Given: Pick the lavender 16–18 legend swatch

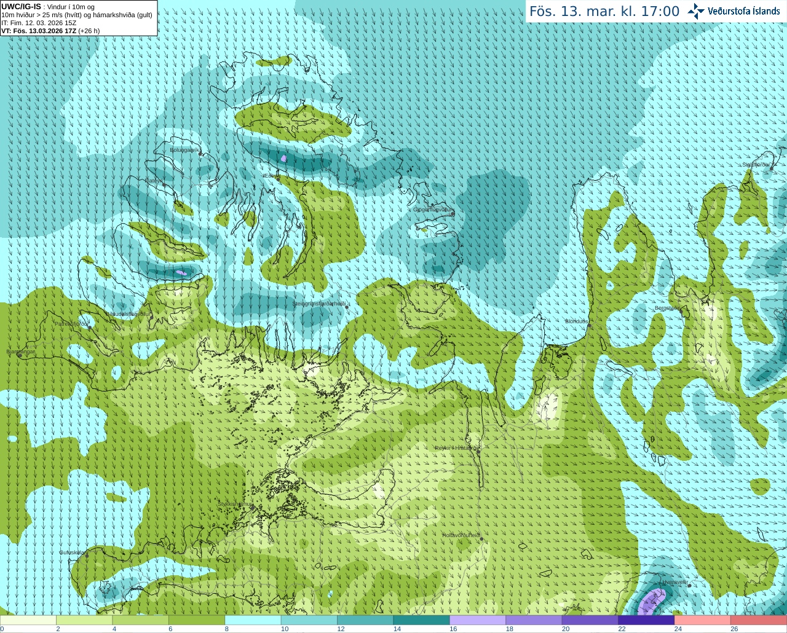Looking at the screenshot, I should pos(478,620).
